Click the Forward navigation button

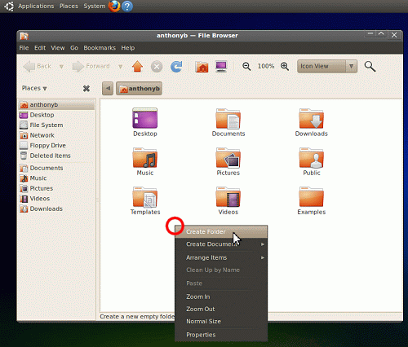coord(91,67)
